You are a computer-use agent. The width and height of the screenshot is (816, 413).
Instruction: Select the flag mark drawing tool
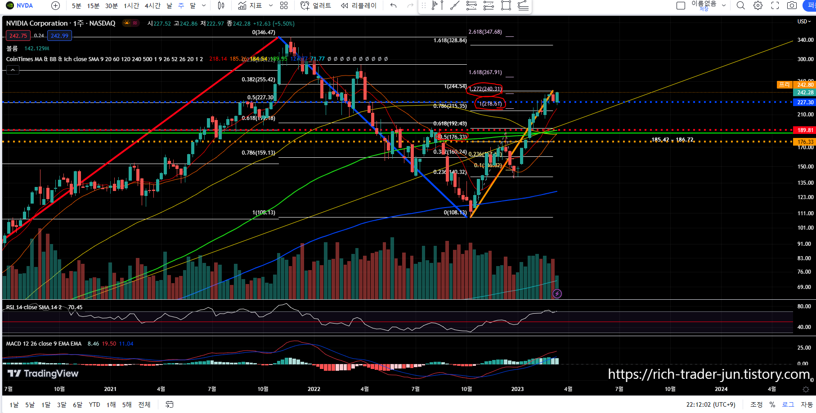click(435, 5)
